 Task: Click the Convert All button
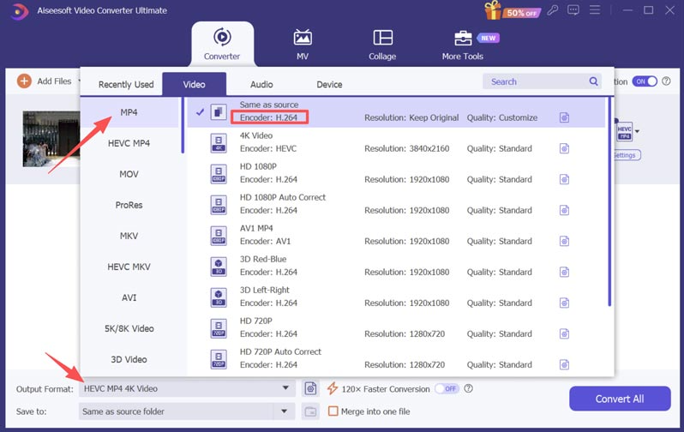pyautogui.click(x=620, y=399)
